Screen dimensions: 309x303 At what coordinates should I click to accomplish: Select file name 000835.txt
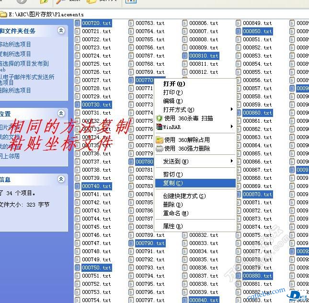tap(204, 259)
